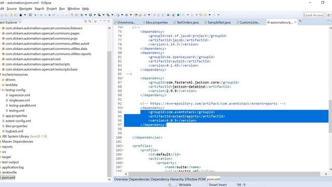Screen dimensions: 332x187
Task: Open the Navigate menu
Action: (x=25, y=9)
